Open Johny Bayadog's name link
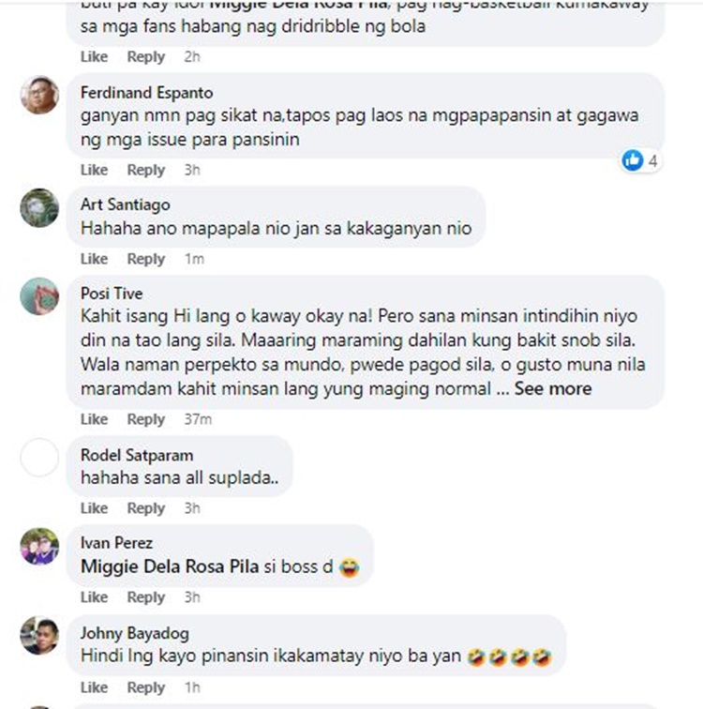 coord(135,633)
